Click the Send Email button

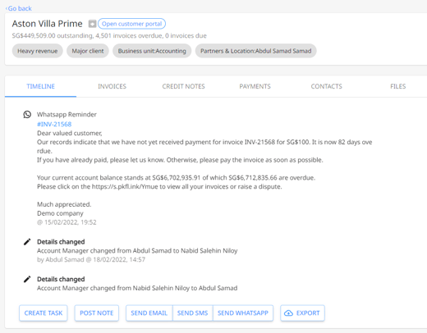point(149,313)
